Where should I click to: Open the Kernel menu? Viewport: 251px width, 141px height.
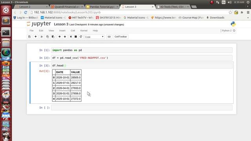(84, 31)
